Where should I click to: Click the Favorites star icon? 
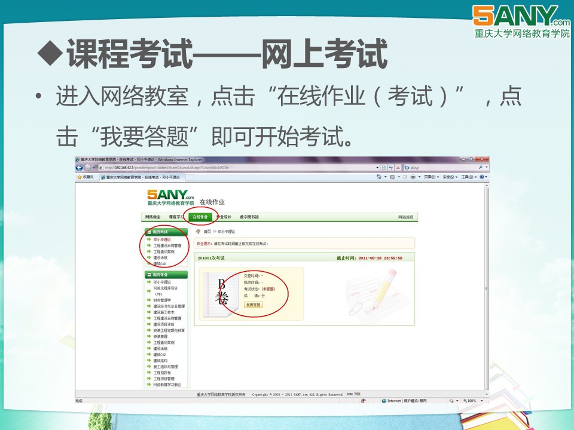[80, 177]
